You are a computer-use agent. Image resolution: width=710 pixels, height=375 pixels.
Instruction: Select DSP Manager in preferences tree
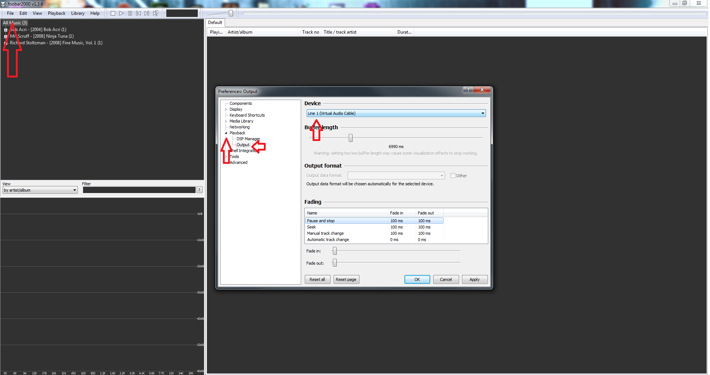point(248,139)
